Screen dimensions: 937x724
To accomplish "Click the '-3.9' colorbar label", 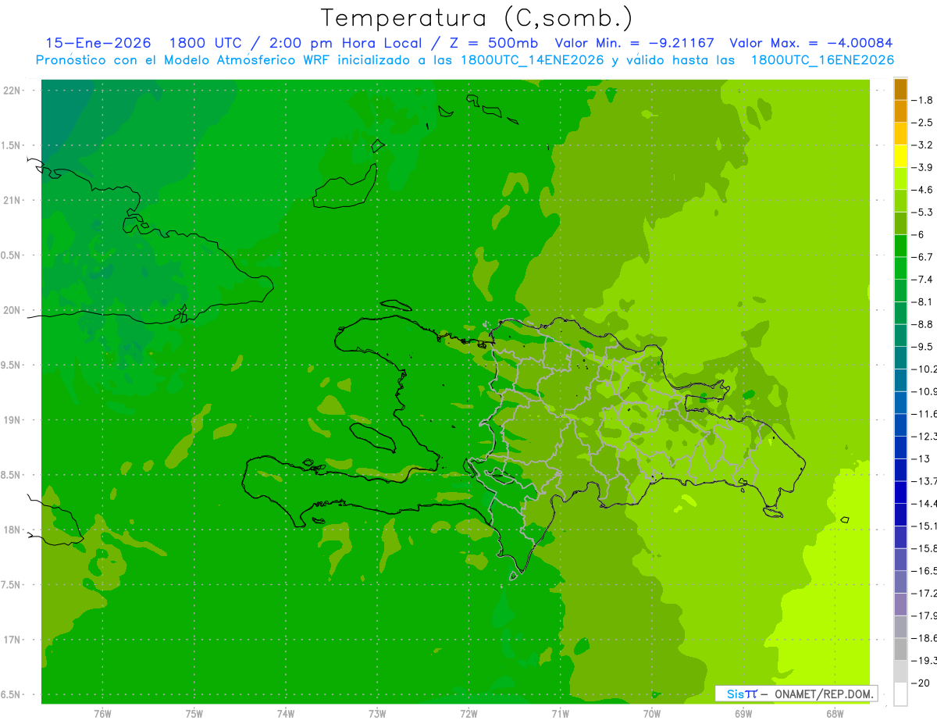I will click(923, 167).
